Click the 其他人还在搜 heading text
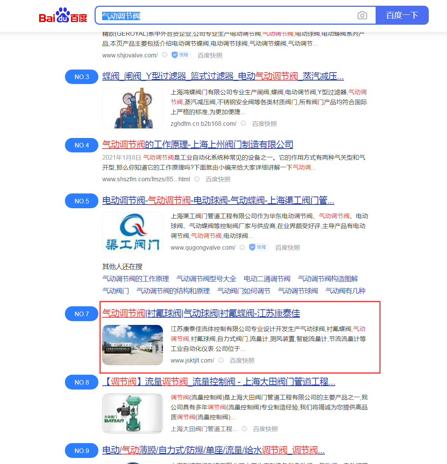 point(122,266)
